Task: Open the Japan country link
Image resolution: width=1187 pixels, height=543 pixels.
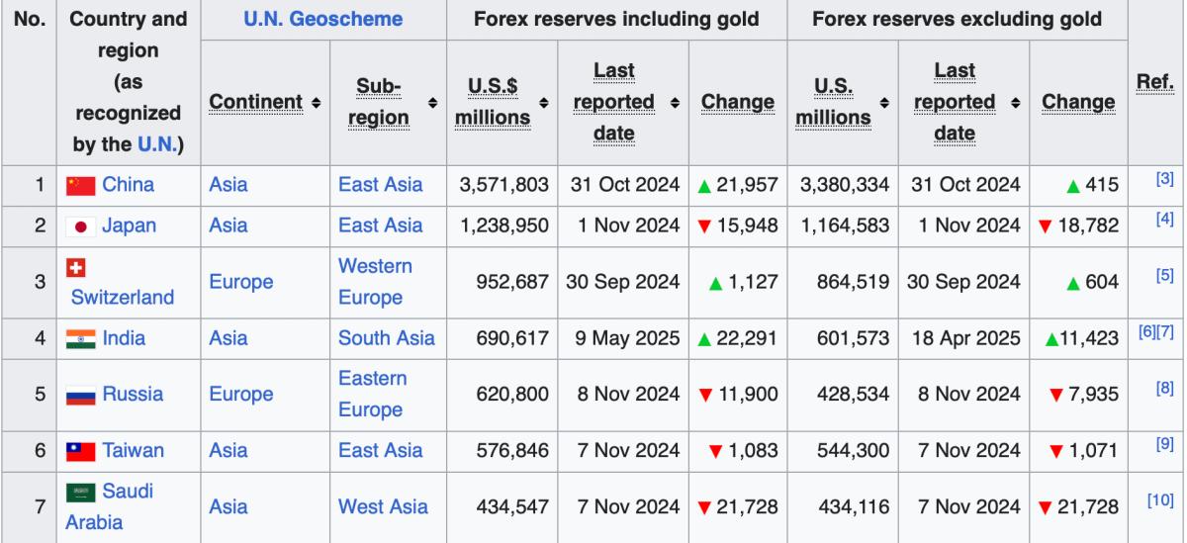Action: [130, 226]
